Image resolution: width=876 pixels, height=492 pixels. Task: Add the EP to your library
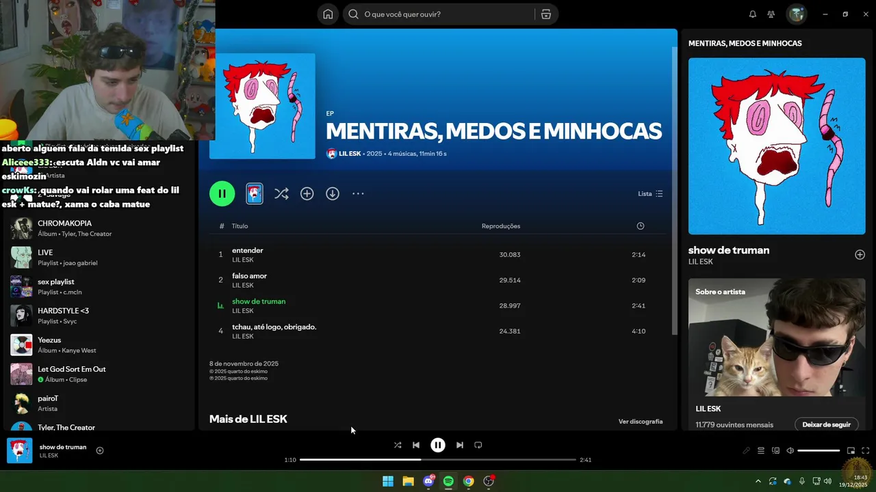coord(307,194)
